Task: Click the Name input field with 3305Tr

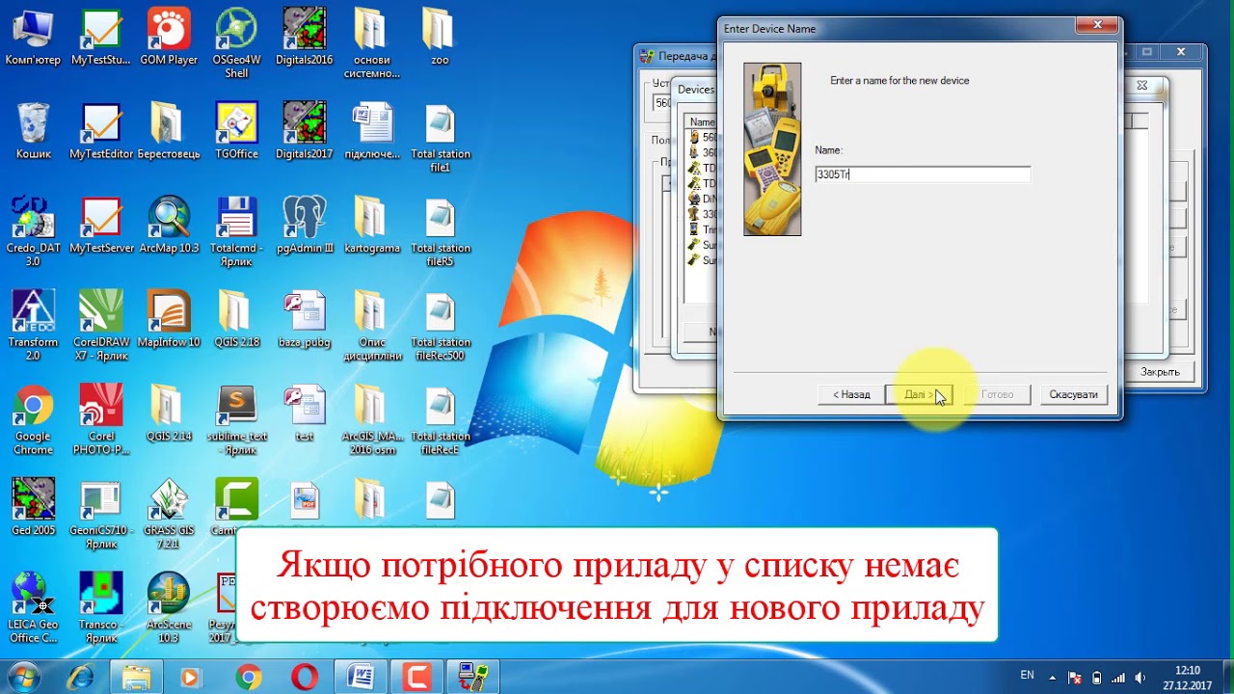Action: tap(923, 174)
